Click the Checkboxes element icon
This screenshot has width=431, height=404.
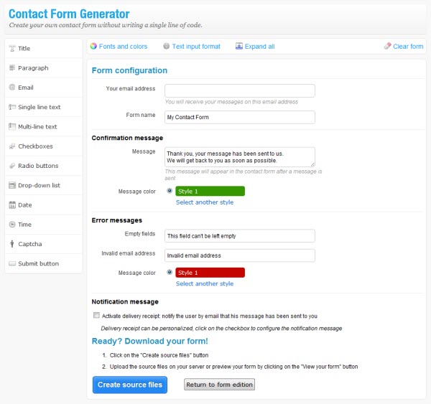(x=12, y=146)
